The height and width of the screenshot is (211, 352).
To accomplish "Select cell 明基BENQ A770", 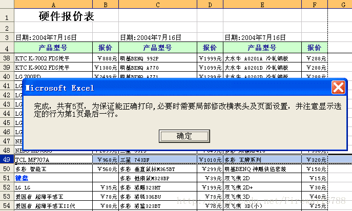I will [158, 67].
